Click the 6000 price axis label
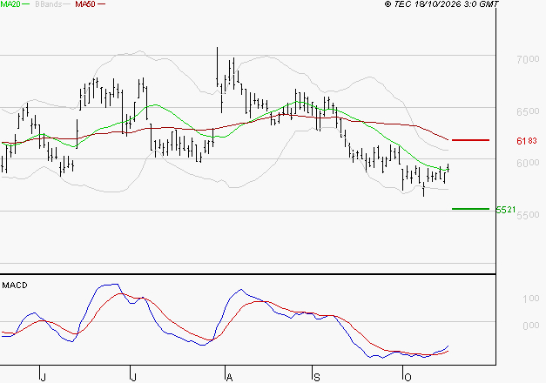The width and height of the screenshot is (546, 383). (x=528, y=163)
